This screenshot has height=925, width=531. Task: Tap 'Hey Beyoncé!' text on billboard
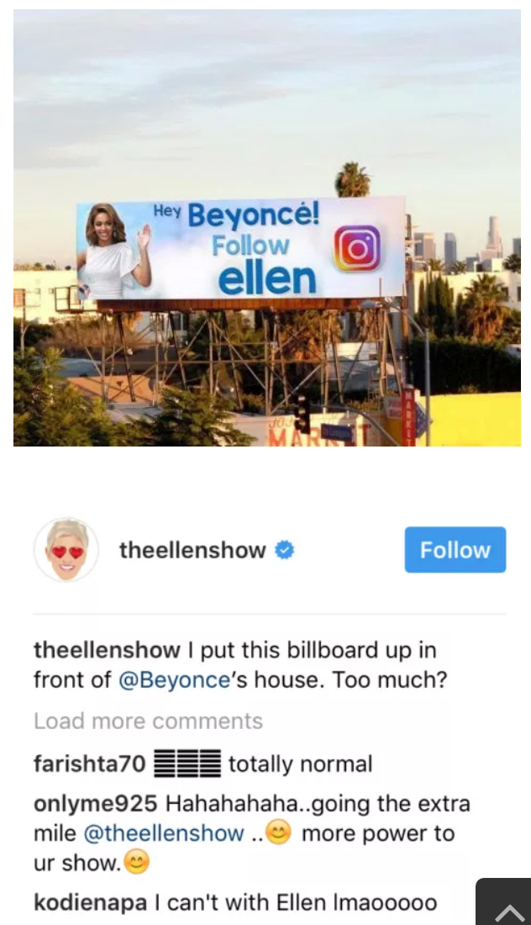[236, 215]
